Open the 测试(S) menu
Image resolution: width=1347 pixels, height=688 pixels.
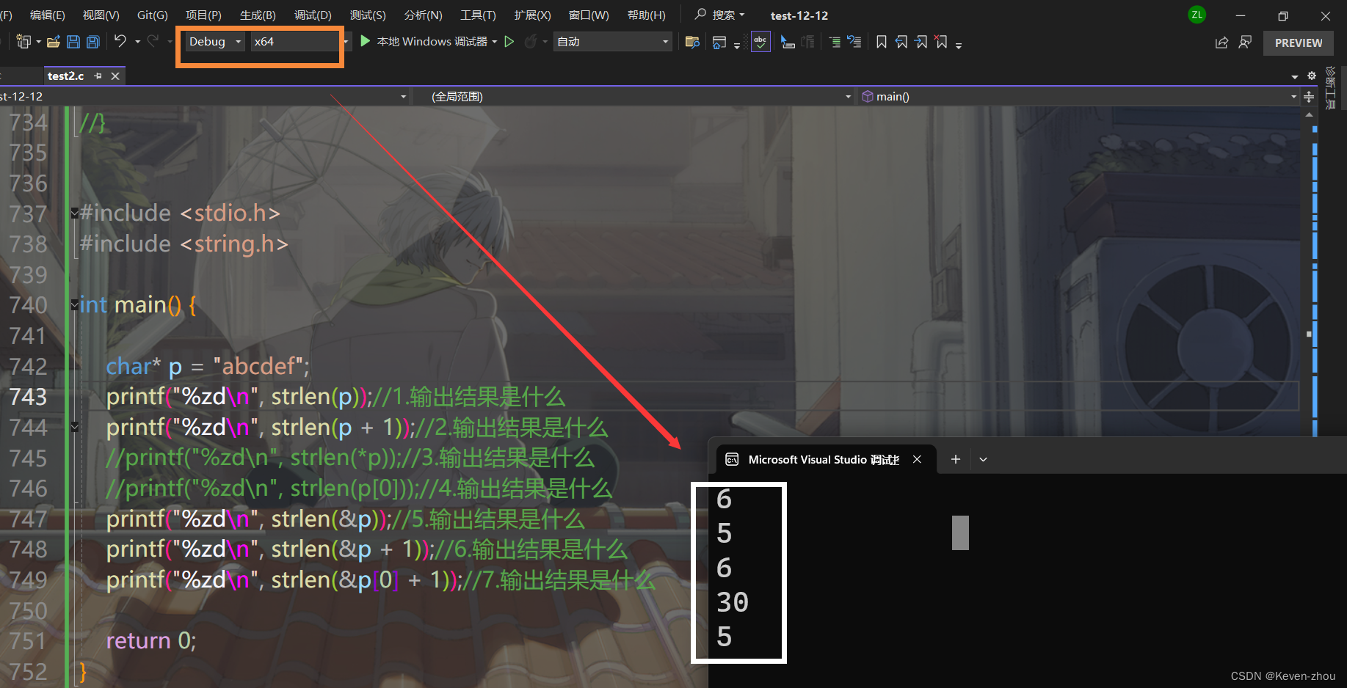(367, 15)
